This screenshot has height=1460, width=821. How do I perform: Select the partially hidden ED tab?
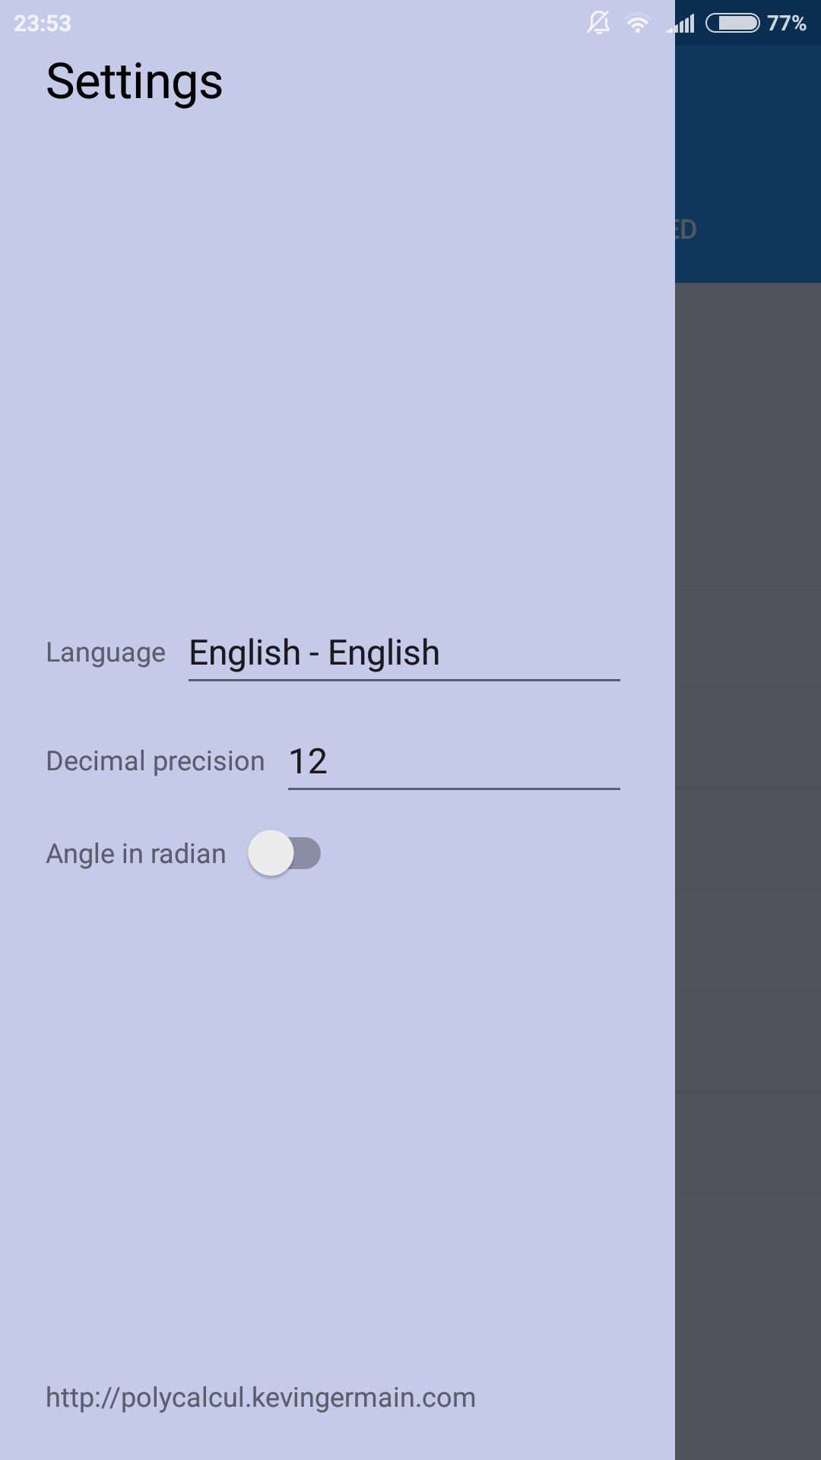pyautogui.click(x=686, y=230)
